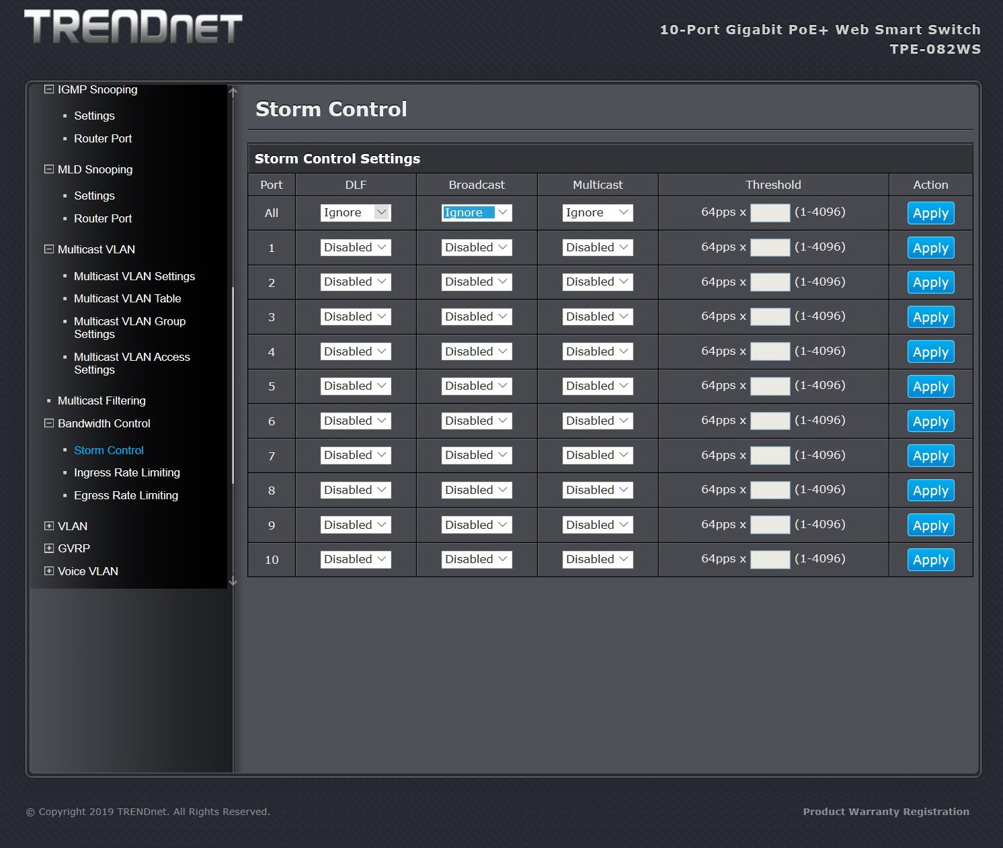This screenshot has width=1003, height=848.
Task: Apply settings for port 8
Action: (x=930, y=491)
